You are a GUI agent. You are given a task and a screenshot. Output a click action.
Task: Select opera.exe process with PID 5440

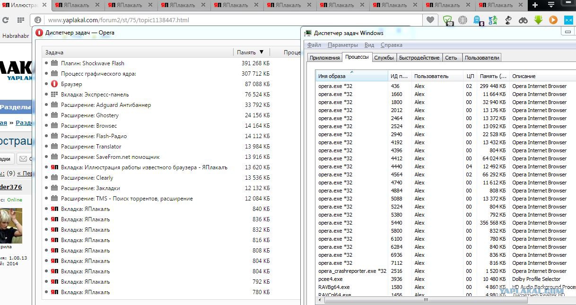tap(446, 223)
